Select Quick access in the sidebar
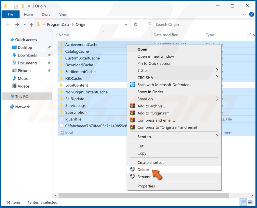257x208 pixels. tap(23, 40)
